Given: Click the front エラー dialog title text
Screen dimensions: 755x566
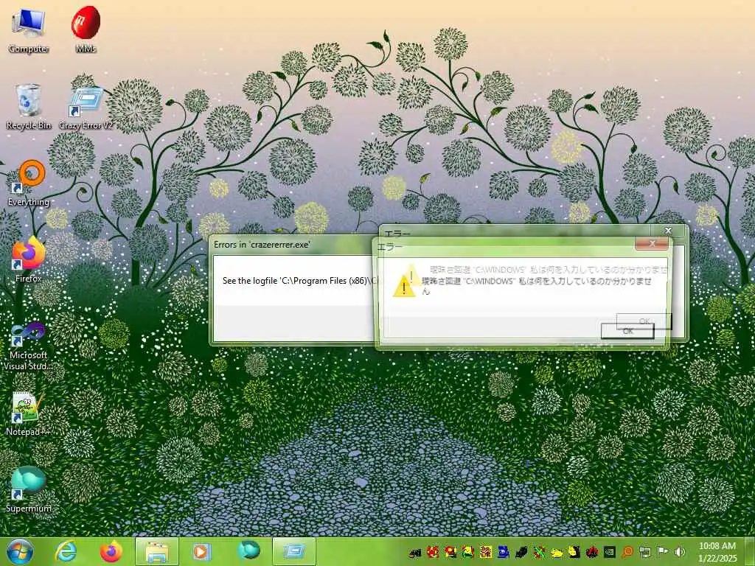Looking at the screenshot, I should coord(389,247).
